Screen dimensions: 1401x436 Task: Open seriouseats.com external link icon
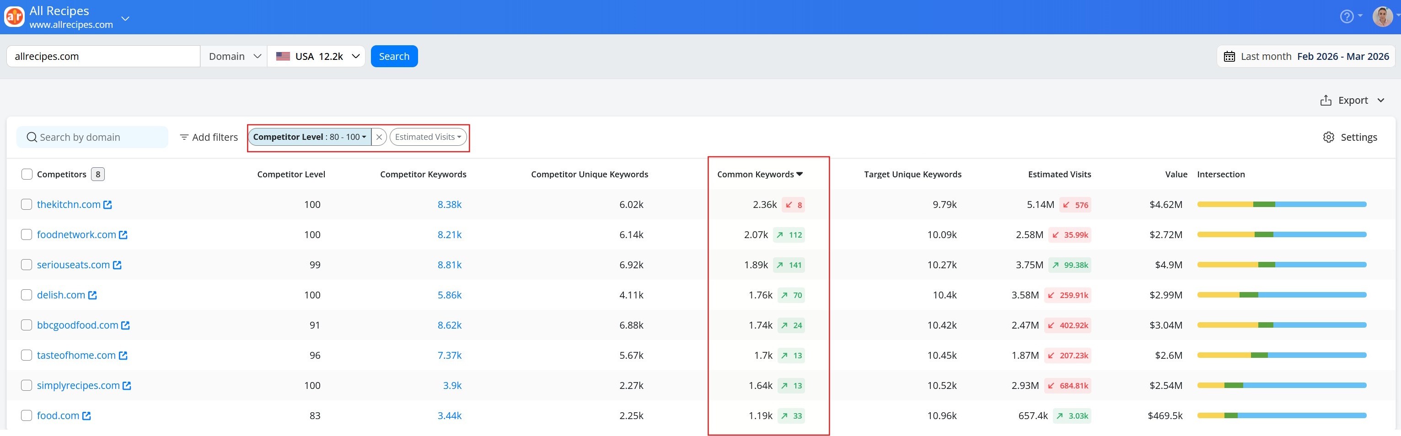[x=117, y=265]
